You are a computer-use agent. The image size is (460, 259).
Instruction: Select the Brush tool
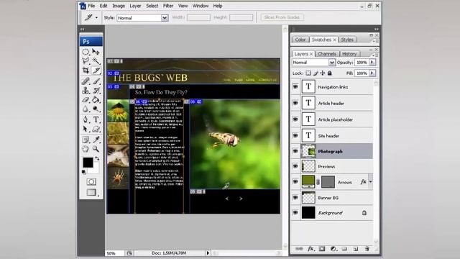click(96, 81)
